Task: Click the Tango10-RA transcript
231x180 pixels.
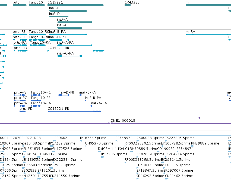Action: pyautogui.click(x=38, y=45)
